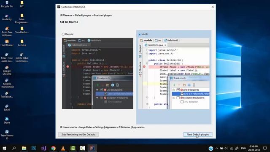Image resolution: width=270 pixels, height=152 pixels.
Task: Launch Audacity from the desktop
Action: (7, 17)
